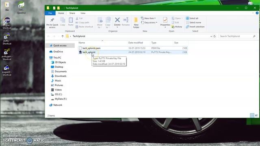260x146 pixels.
Task: Rename the selected file
Action: (x=126, y=21)
